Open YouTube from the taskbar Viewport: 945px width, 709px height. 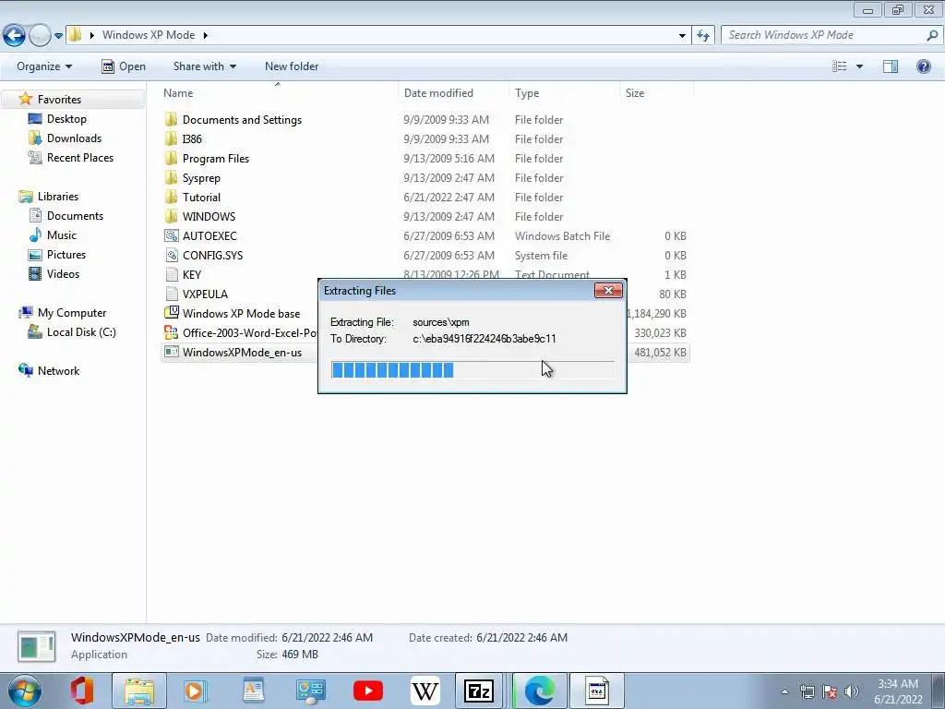[368, 691]
